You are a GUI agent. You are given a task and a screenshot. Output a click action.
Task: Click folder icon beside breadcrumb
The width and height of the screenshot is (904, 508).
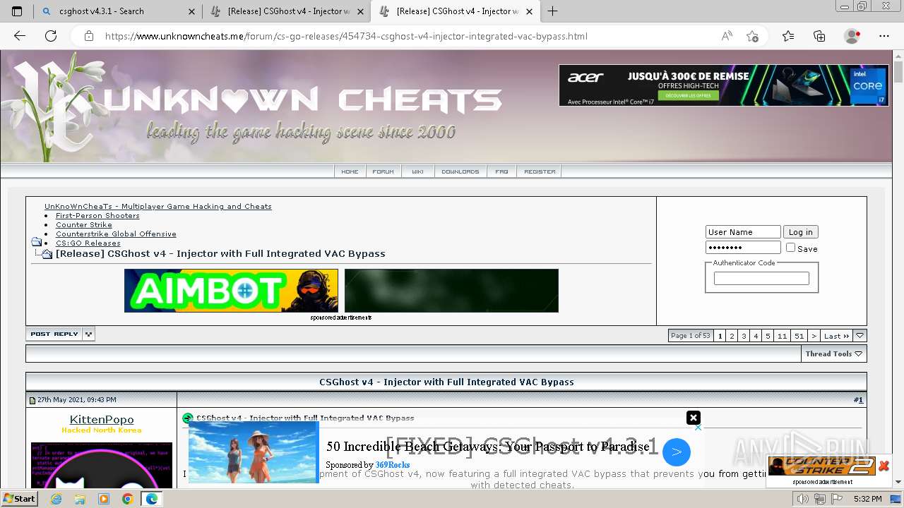37,241
